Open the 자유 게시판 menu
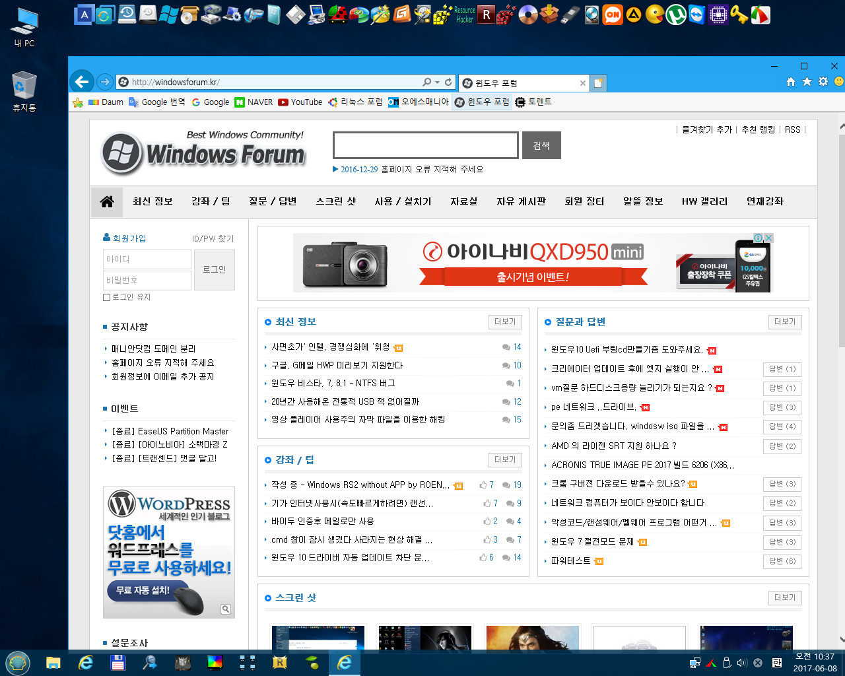 click(521, 201)
